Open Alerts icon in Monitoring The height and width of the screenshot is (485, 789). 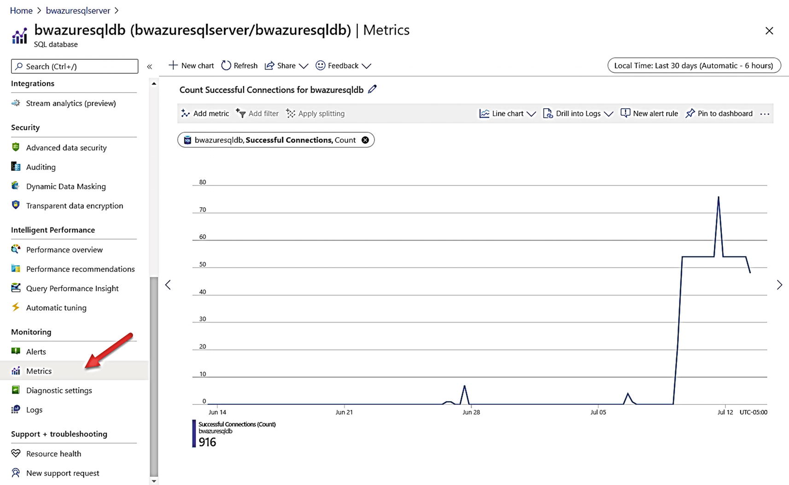click(x=16, y=351)
